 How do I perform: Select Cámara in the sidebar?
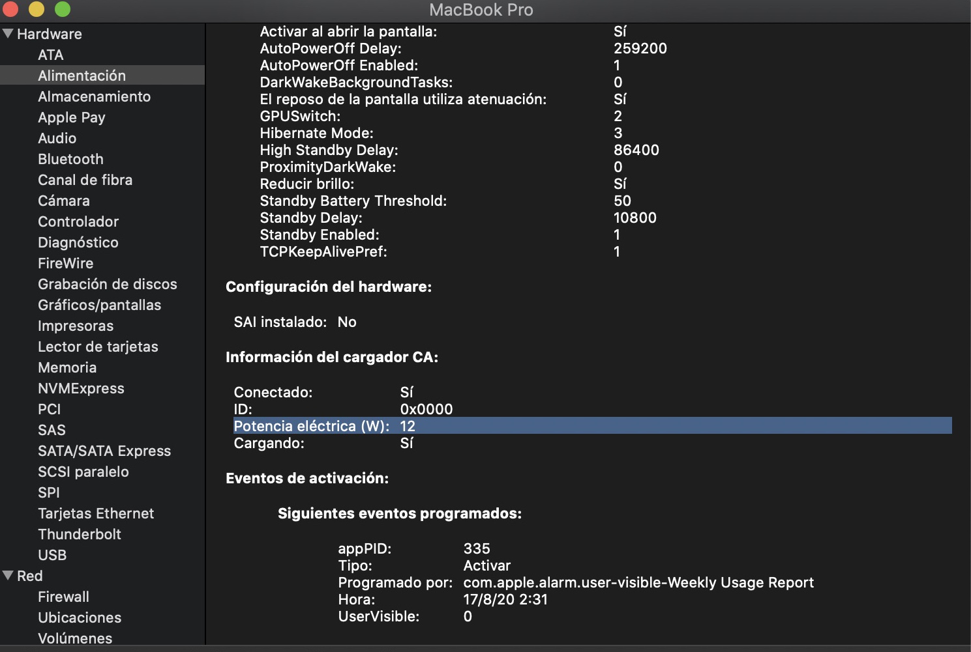[64, 201]
